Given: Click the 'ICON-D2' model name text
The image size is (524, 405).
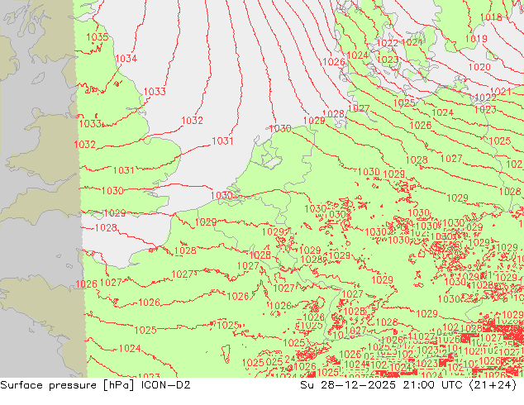Looking at the screenshot, I should click(x=166, y=385).
